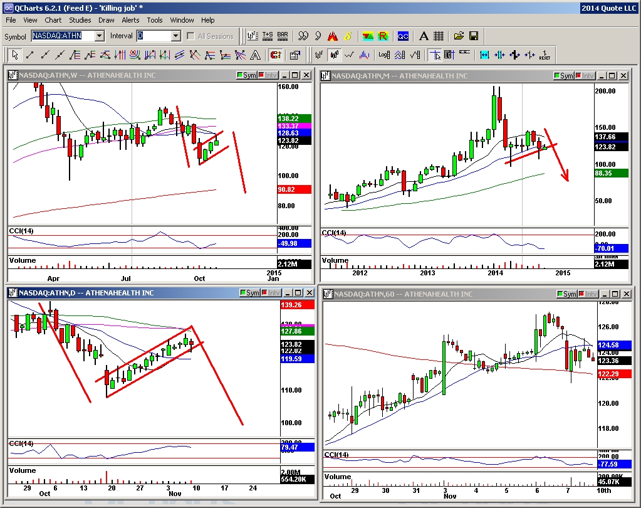Switch to candlestick chart style

point(335,55)
